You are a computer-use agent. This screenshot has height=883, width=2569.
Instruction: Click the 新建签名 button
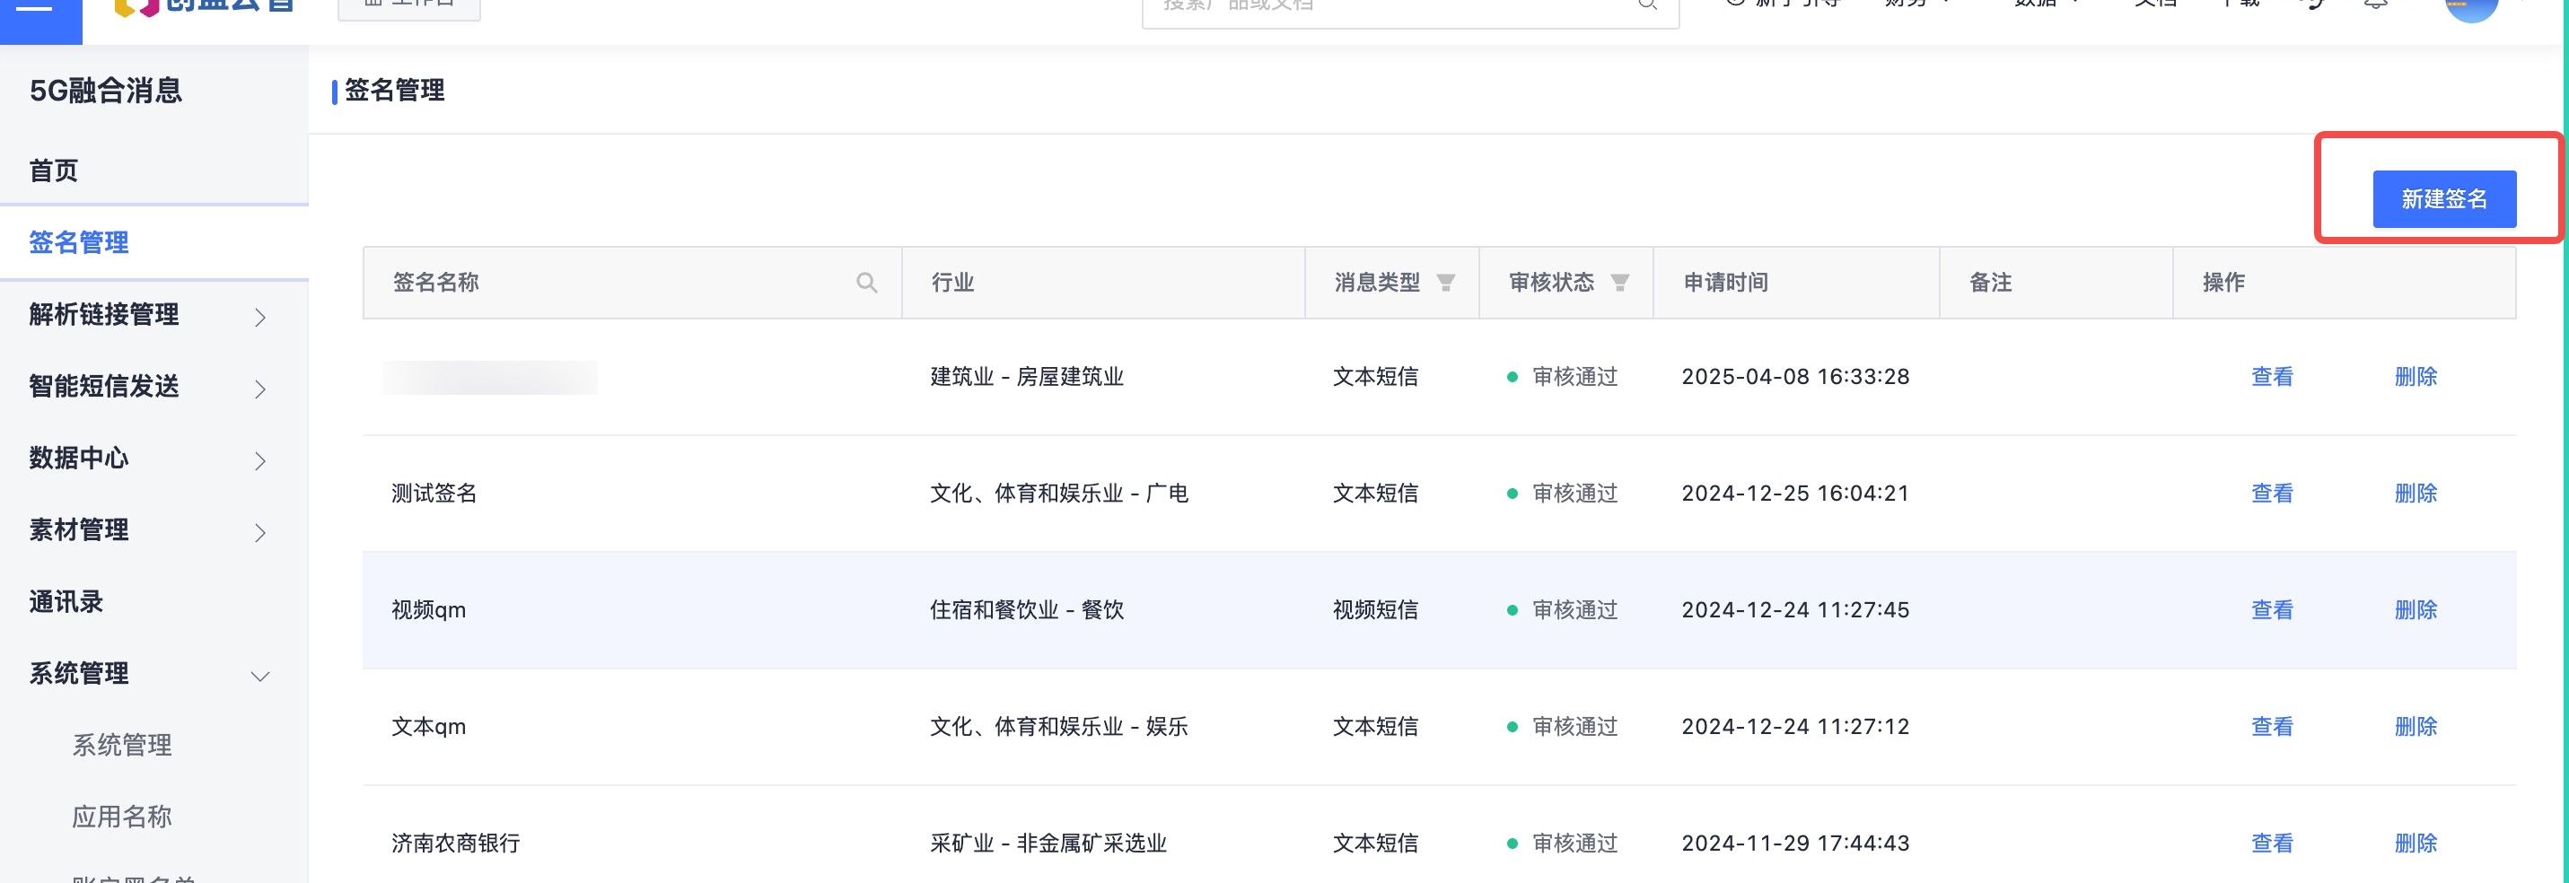pos(2443,199)
